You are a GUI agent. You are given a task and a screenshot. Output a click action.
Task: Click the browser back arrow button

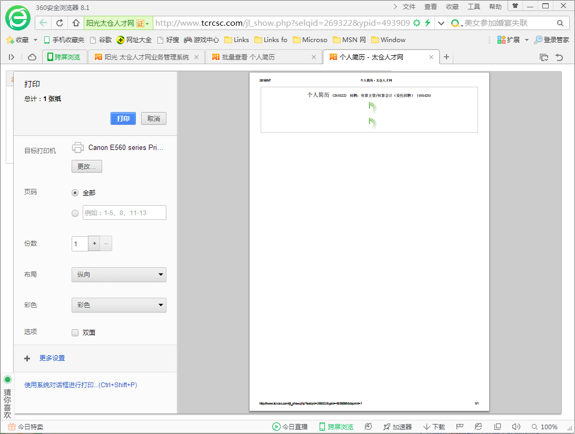click(43, 23)
